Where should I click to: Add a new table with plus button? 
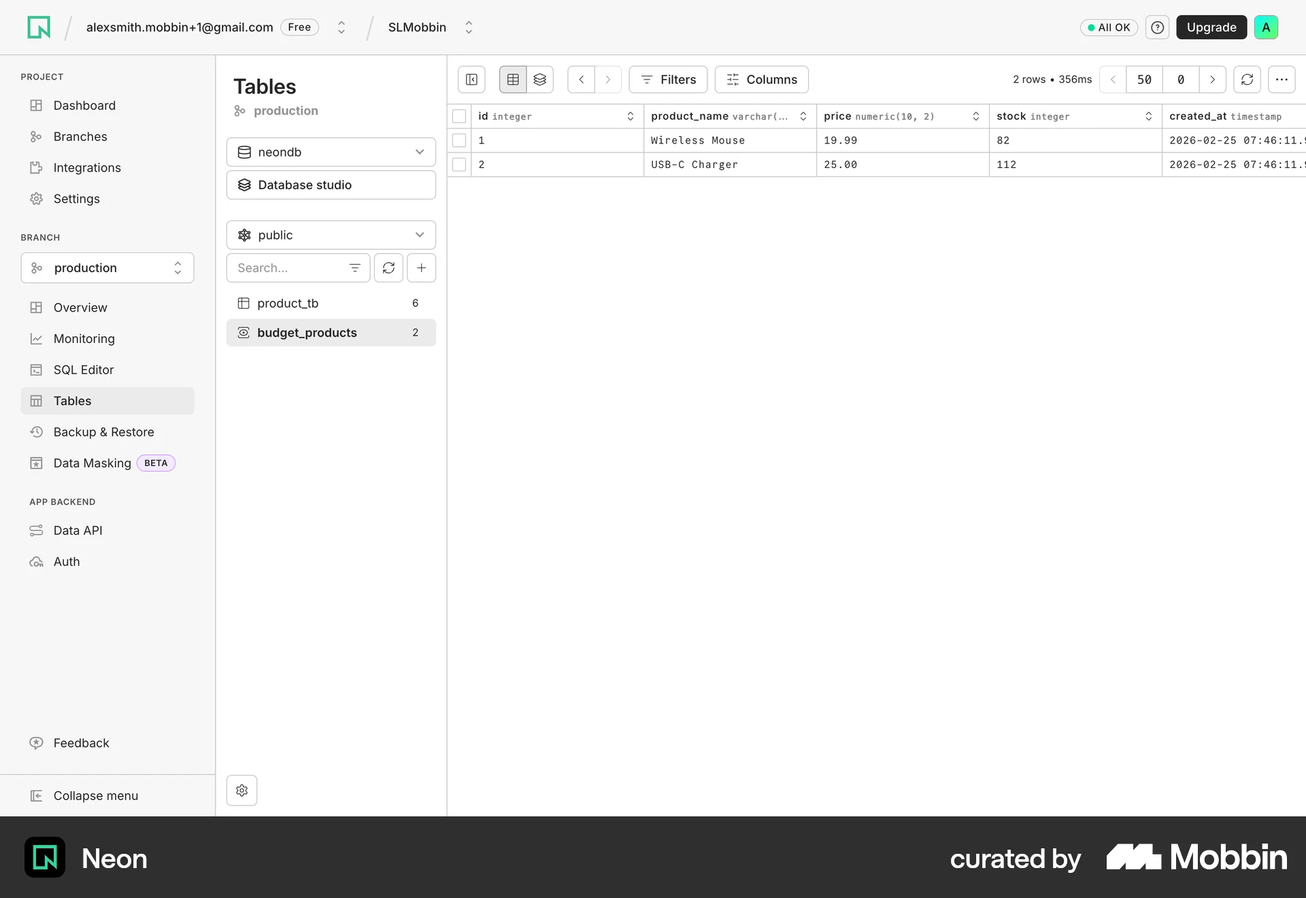[x=422, y=268]
